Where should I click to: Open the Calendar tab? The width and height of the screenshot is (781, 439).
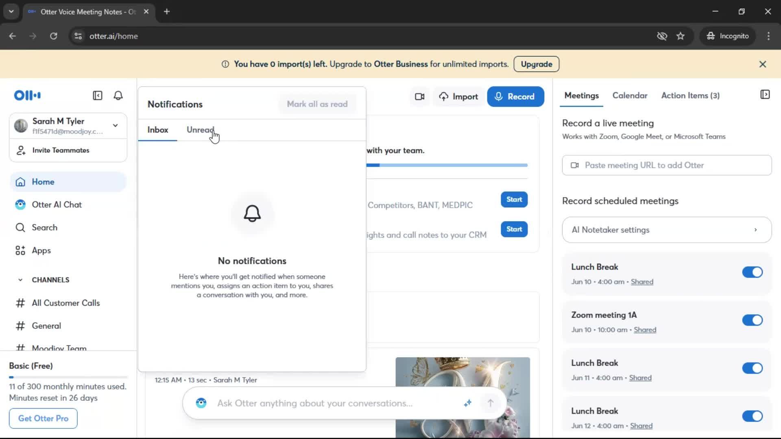click(630, 96)
